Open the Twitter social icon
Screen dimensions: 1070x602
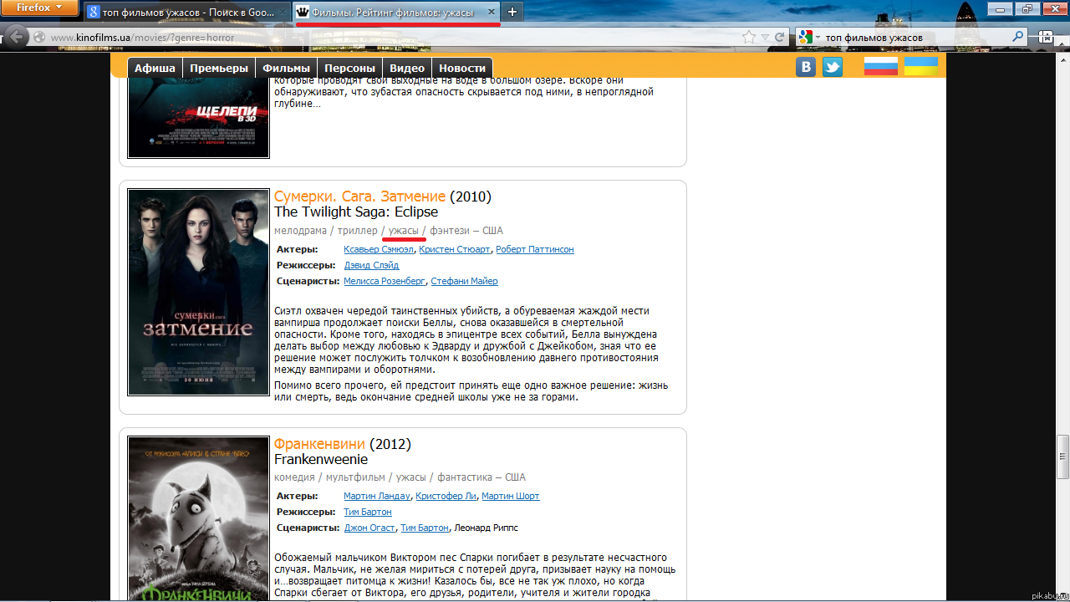tap(833, 67)
